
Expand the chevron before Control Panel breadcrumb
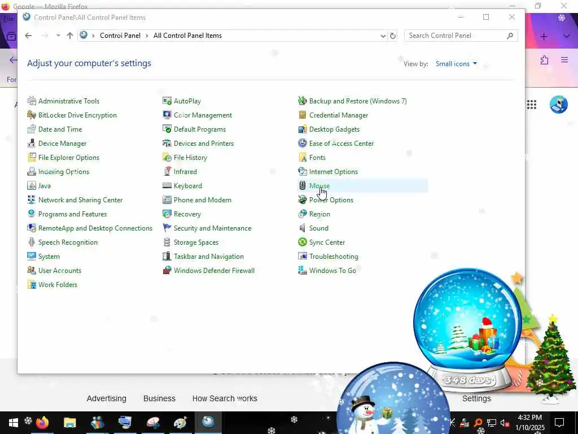(x=93, y=36)
